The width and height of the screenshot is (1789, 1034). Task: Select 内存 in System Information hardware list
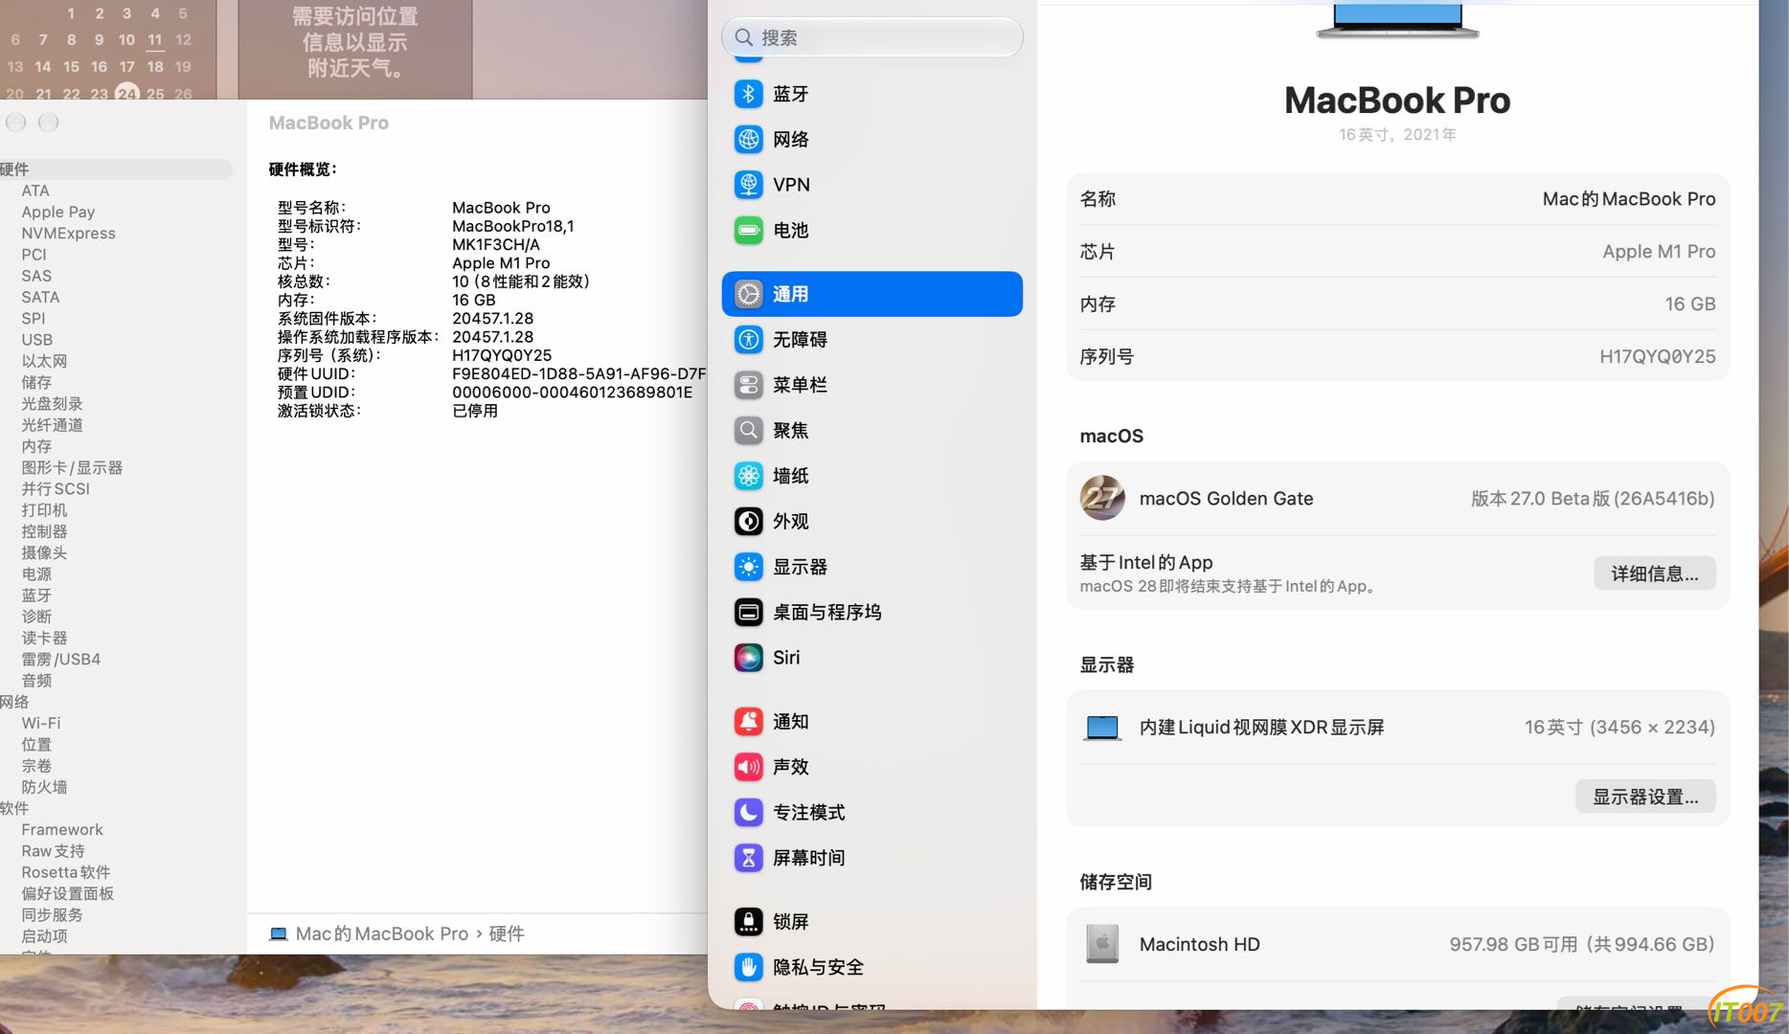coord(36,446)
